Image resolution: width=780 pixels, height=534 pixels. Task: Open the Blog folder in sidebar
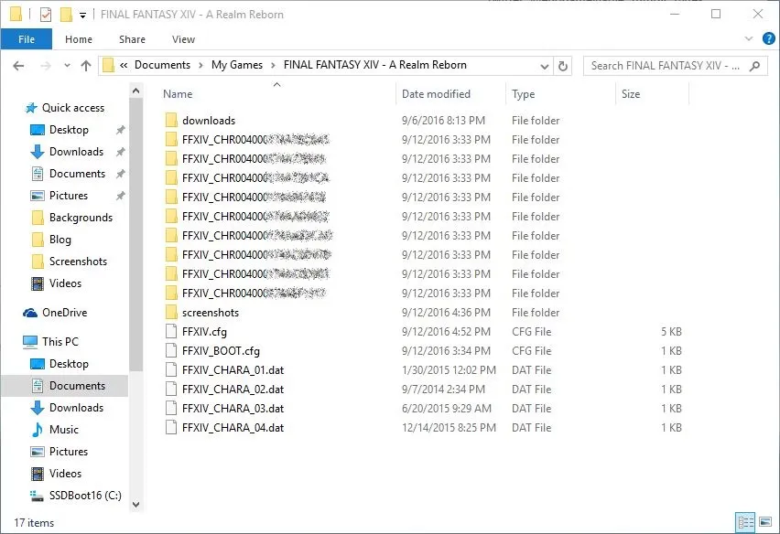tap(60, 240)
